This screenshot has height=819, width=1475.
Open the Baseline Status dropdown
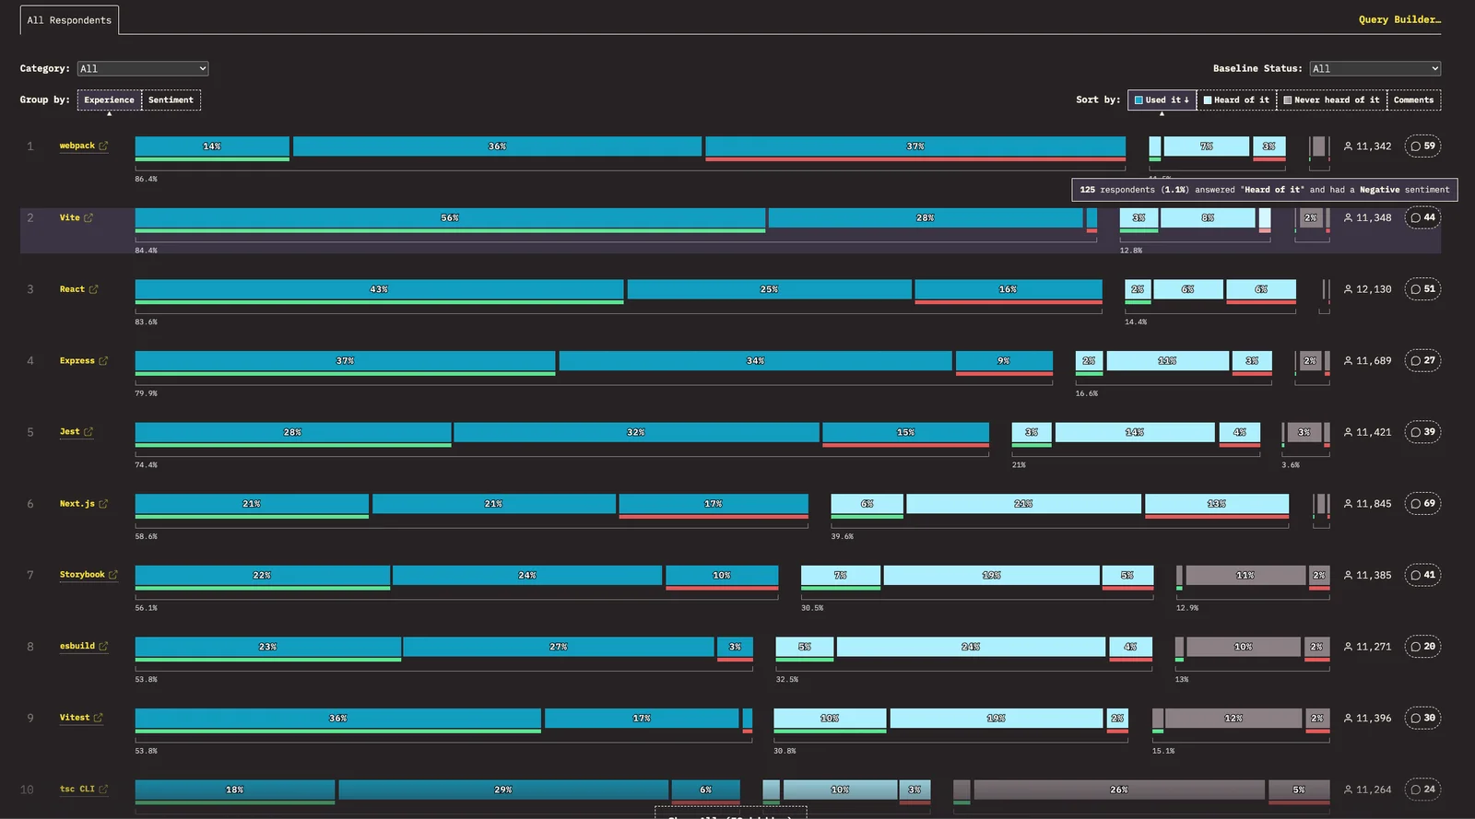(x=1375, y=68)
